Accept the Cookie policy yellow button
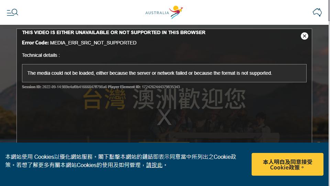The width and height of the screenshot is (330, 186). (287, 164)
